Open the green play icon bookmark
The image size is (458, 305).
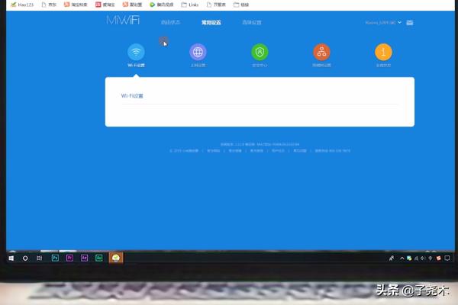point(161,5)
